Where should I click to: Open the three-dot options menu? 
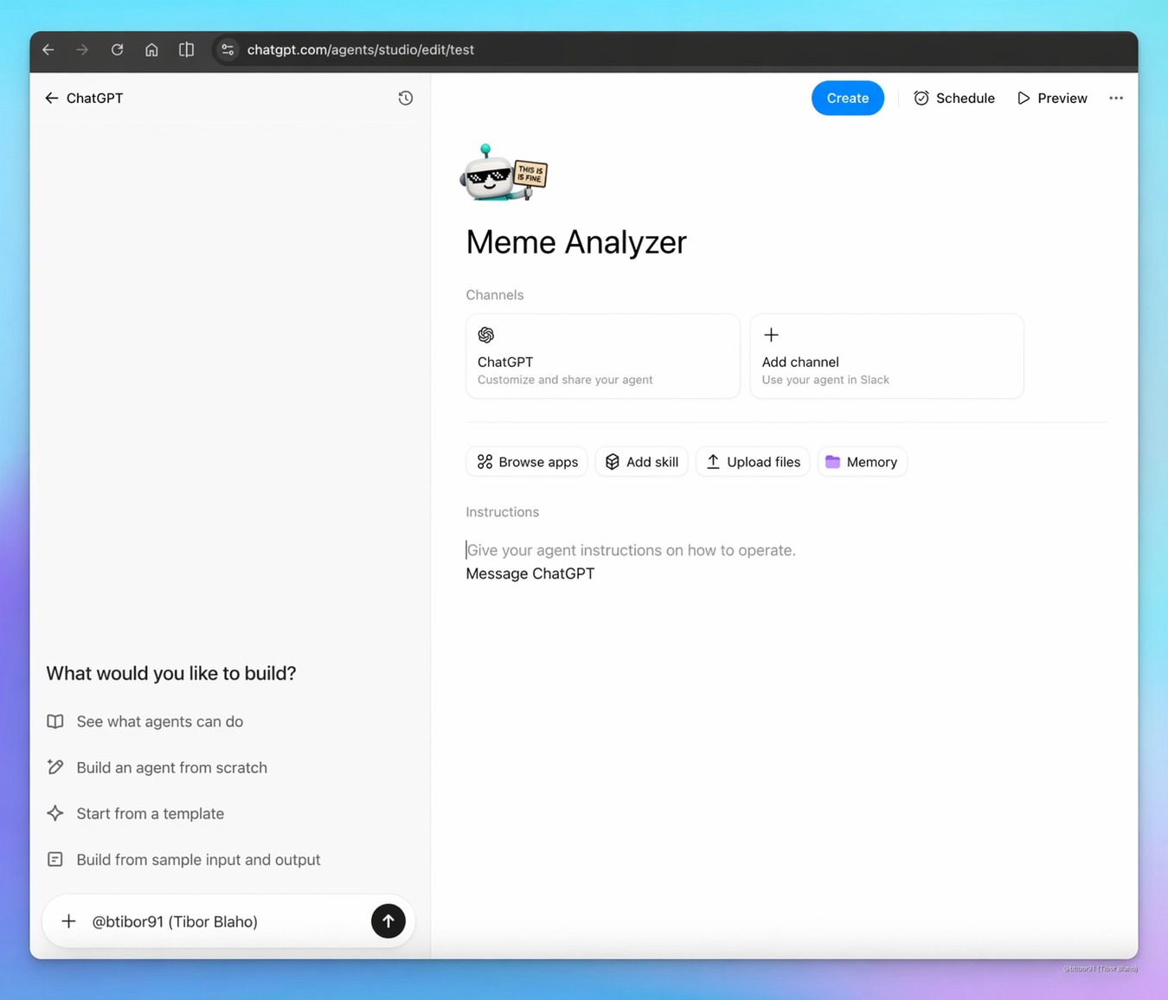[x=1115, y=98]
